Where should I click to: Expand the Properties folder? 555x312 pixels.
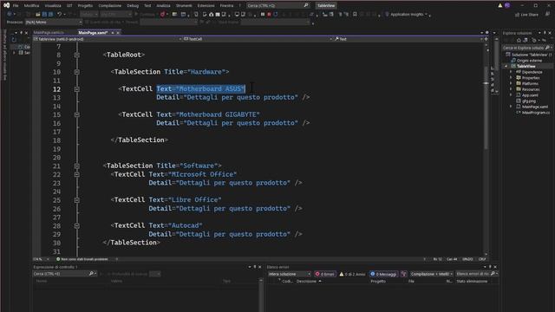point(511,78)
